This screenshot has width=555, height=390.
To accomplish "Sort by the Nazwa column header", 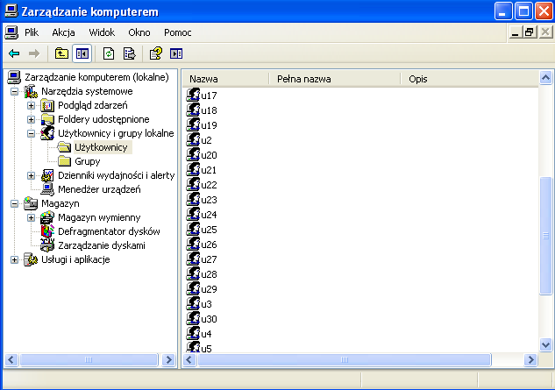I will [226, 79].
